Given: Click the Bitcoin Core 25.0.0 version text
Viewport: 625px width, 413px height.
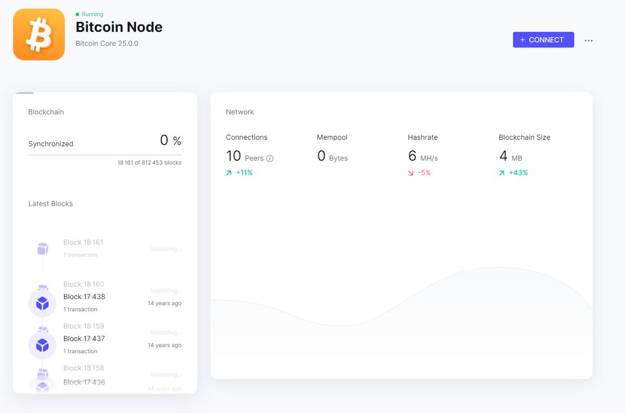Looking at the screenshot, I should point(107,44).
